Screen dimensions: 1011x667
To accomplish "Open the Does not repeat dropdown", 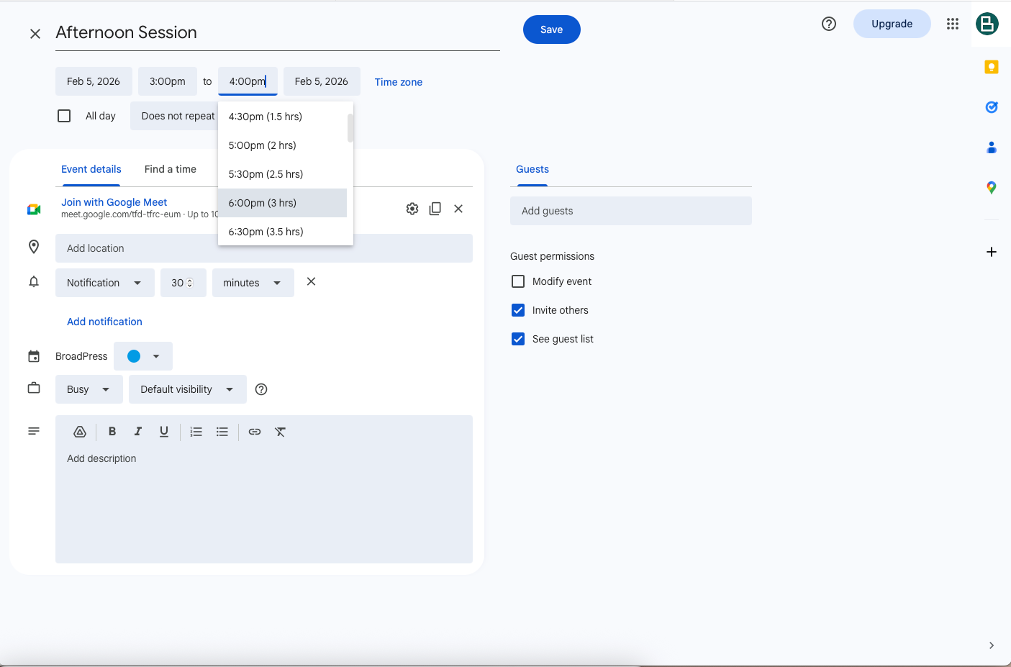I will click(173, 116).
